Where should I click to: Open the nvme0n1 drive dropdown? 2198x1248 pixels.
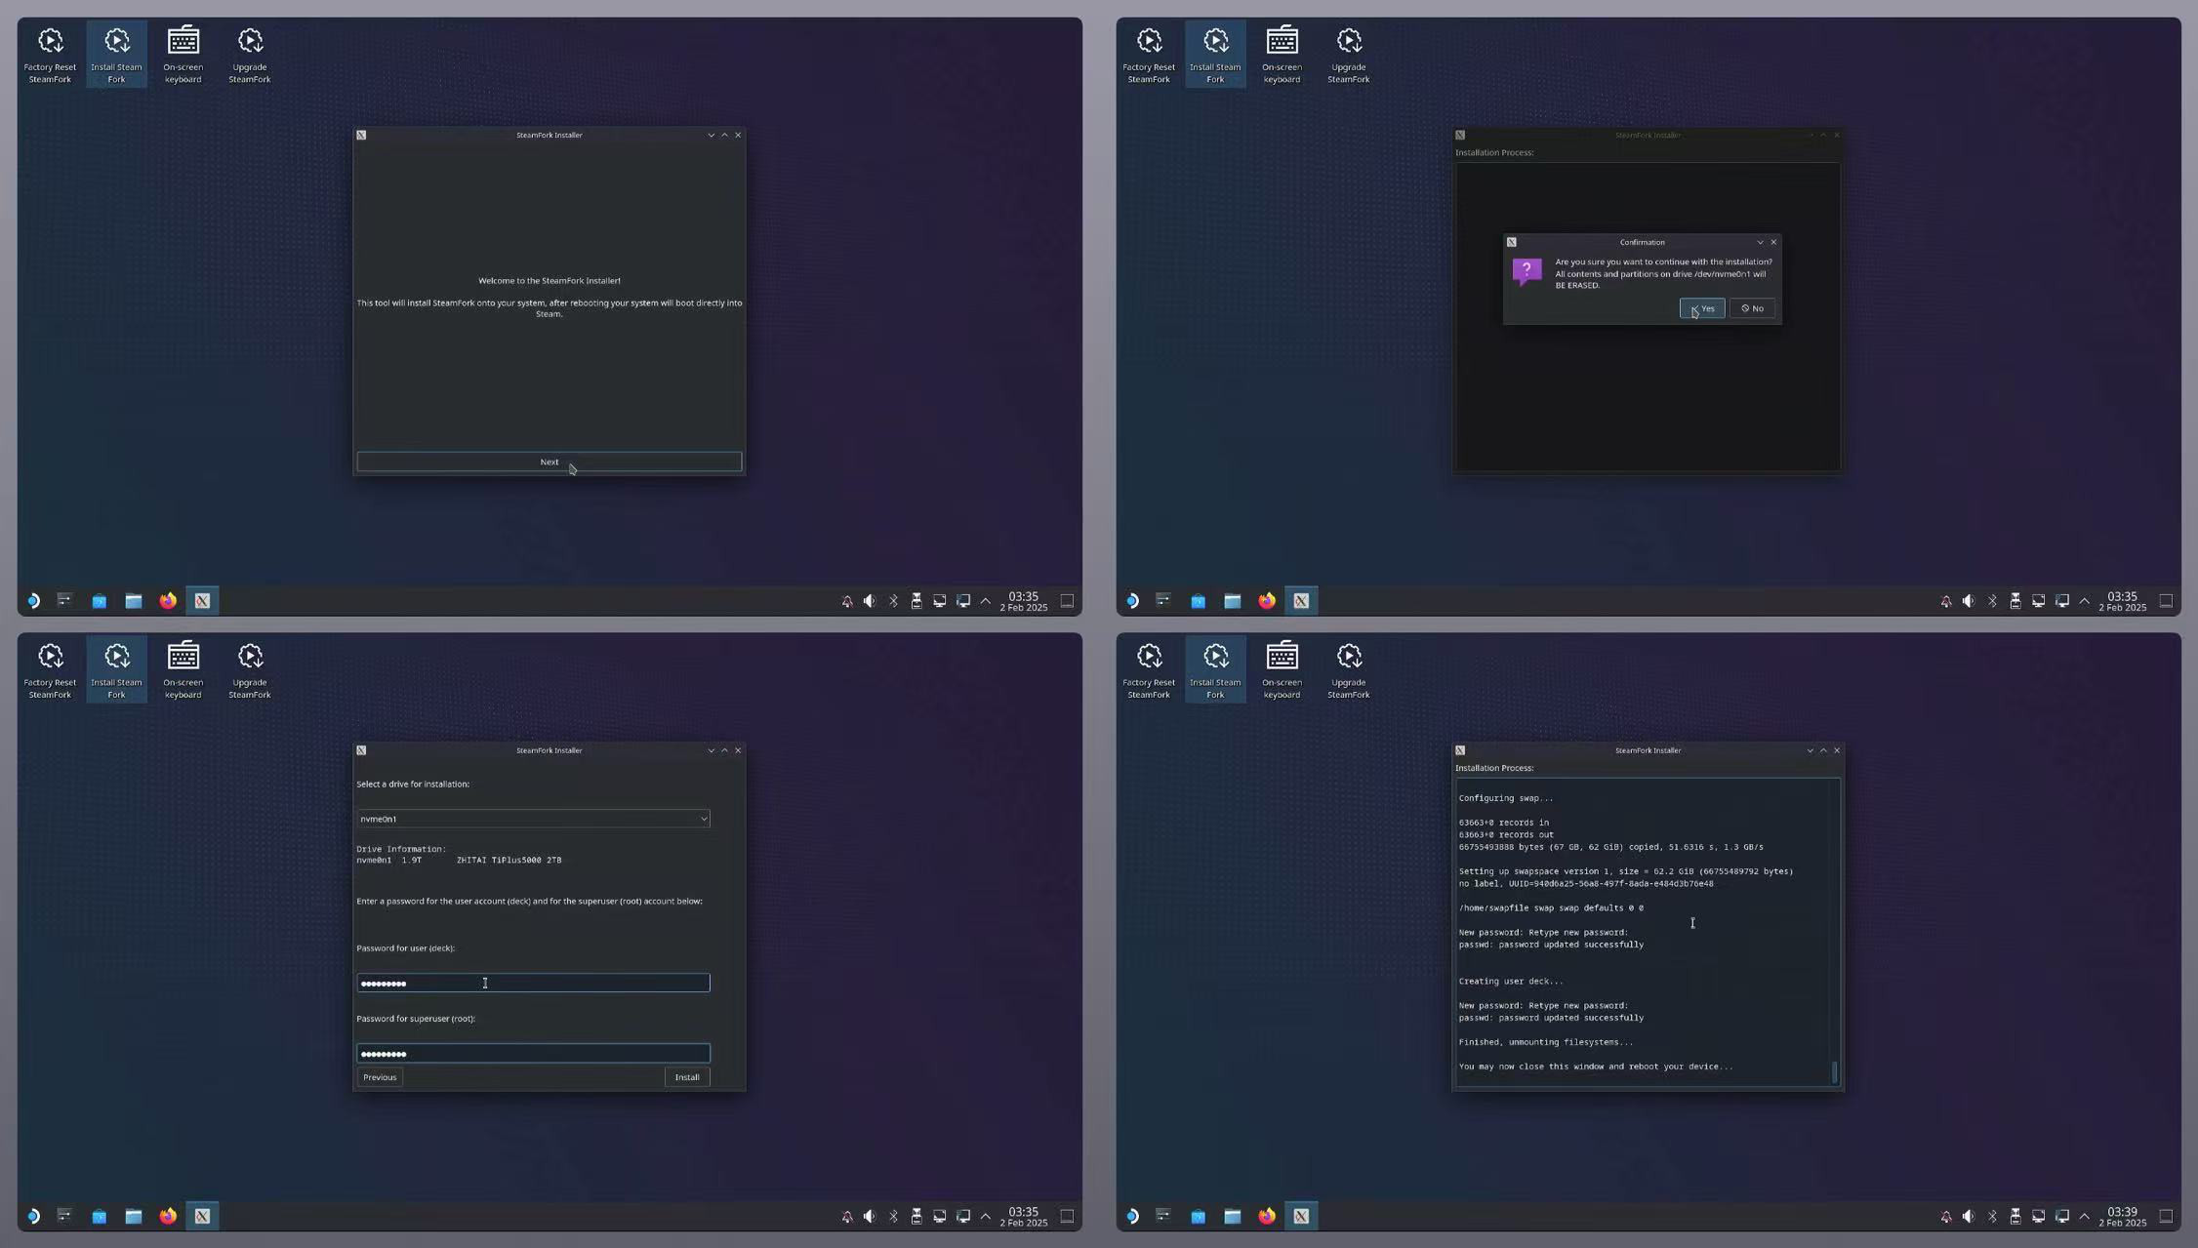(533, 819)
